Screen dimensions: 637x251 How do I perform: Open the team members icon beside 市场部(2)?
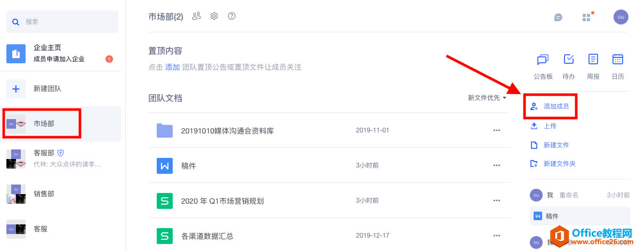[x=197, y=16]
